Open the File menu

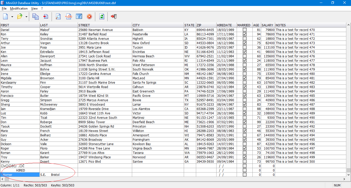pos(4,9)
